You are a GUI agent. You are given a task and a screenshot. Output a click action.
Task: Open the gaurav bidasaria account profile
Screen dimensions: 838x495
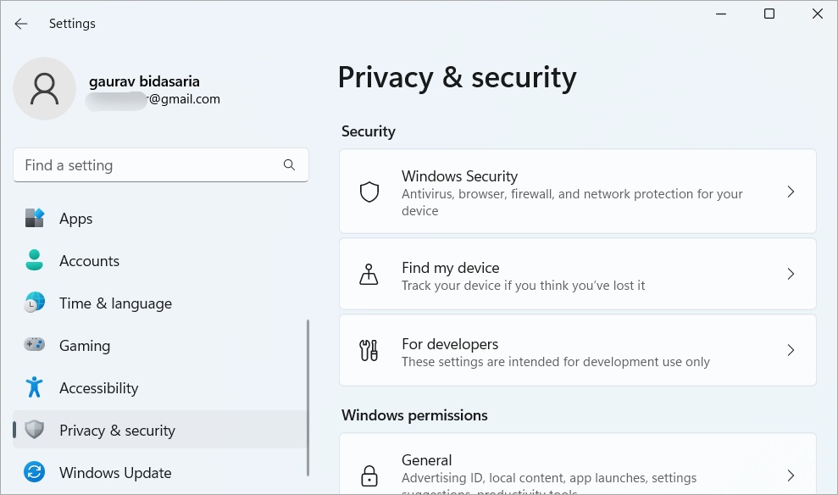[144, 82]
